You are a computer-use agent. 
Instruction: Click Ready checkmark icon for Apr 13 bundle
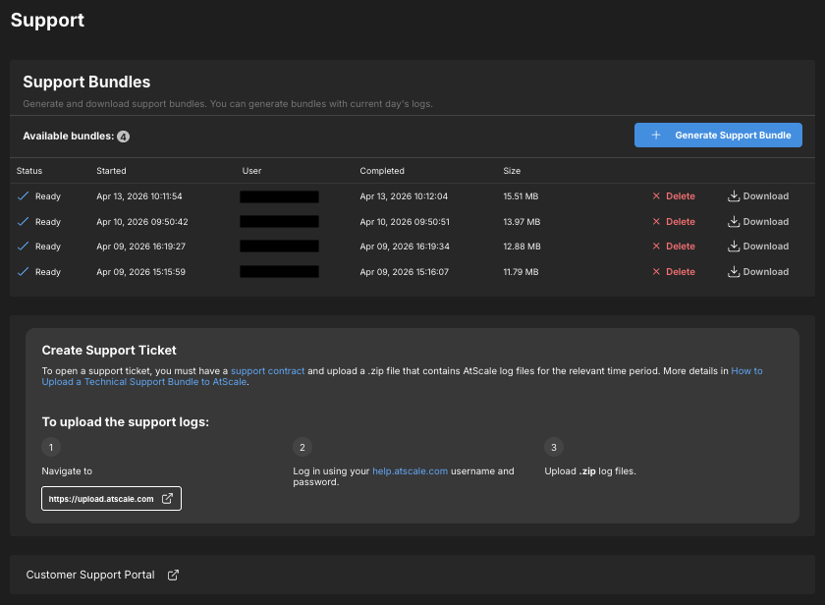pyautogui.click(x=24, y=196)
